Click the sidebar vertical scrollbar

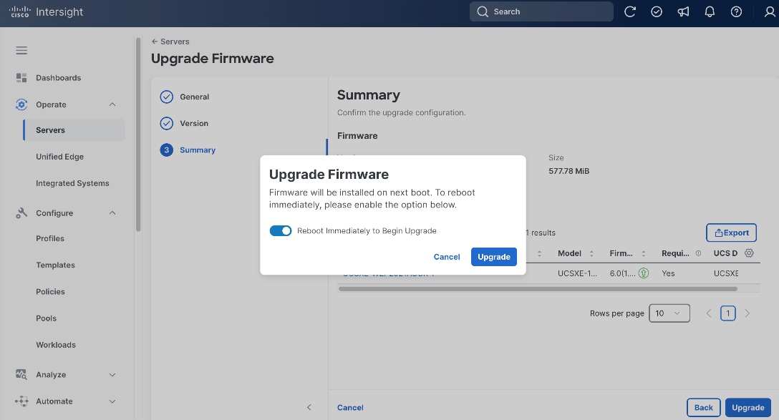point(138,135)
